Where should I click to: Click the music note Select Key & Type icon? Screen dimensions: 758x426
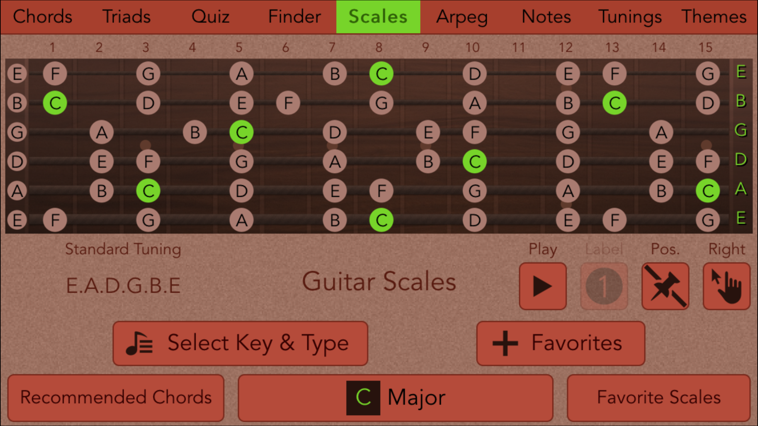point(139,343)
